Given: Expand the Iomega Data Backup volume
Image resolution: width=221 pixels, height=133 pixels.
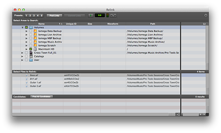Looking at the screenshot, I should click(x=27, y=31).
